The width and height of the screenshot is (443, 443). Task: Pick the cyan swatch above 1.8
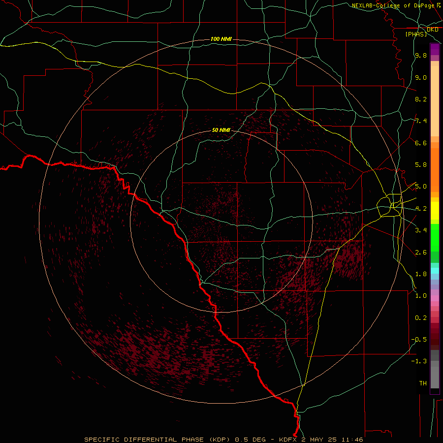point(435,271)
